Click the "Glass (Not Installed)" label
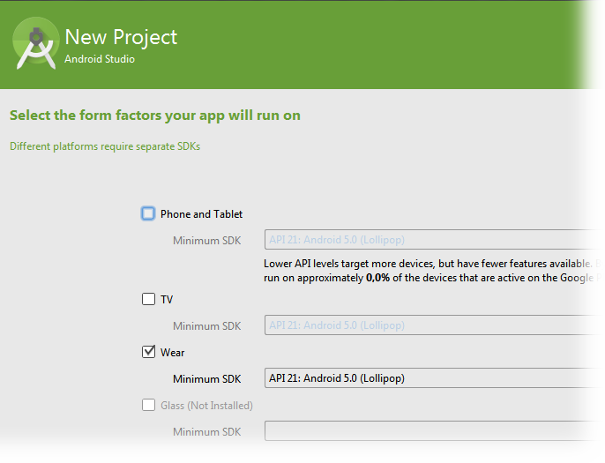 [206, 406]
